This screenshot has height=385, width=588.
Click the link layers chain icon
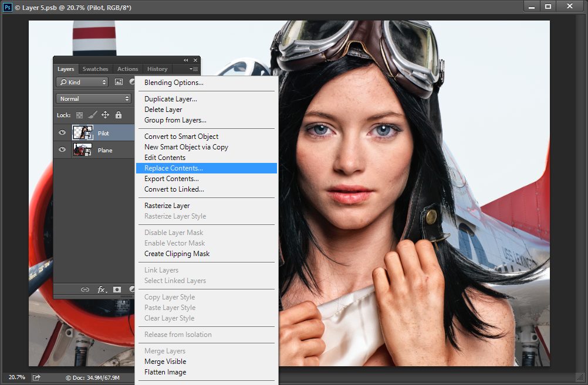pyautogui.click(x=85, y=289)
